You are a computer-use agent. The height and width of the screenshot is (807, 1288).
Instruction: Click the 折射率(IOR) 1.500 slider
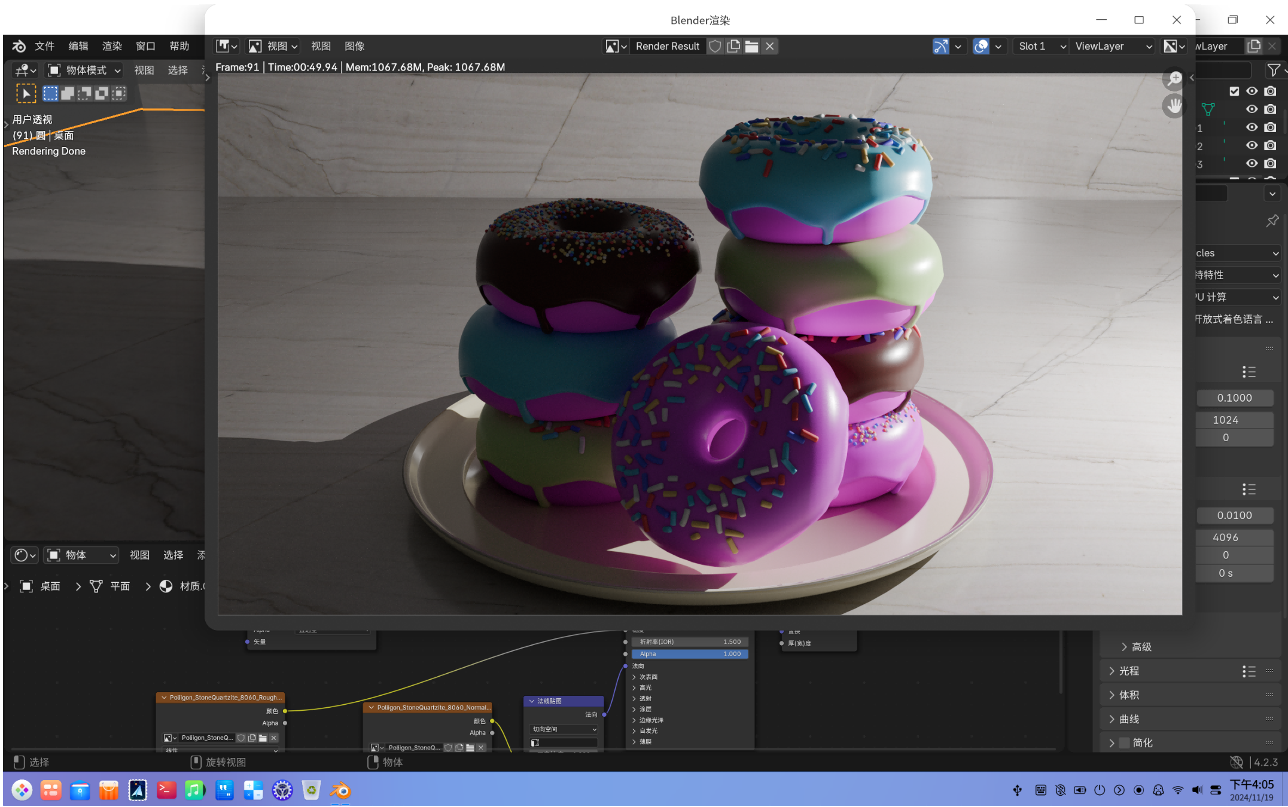tap(690, 642)
